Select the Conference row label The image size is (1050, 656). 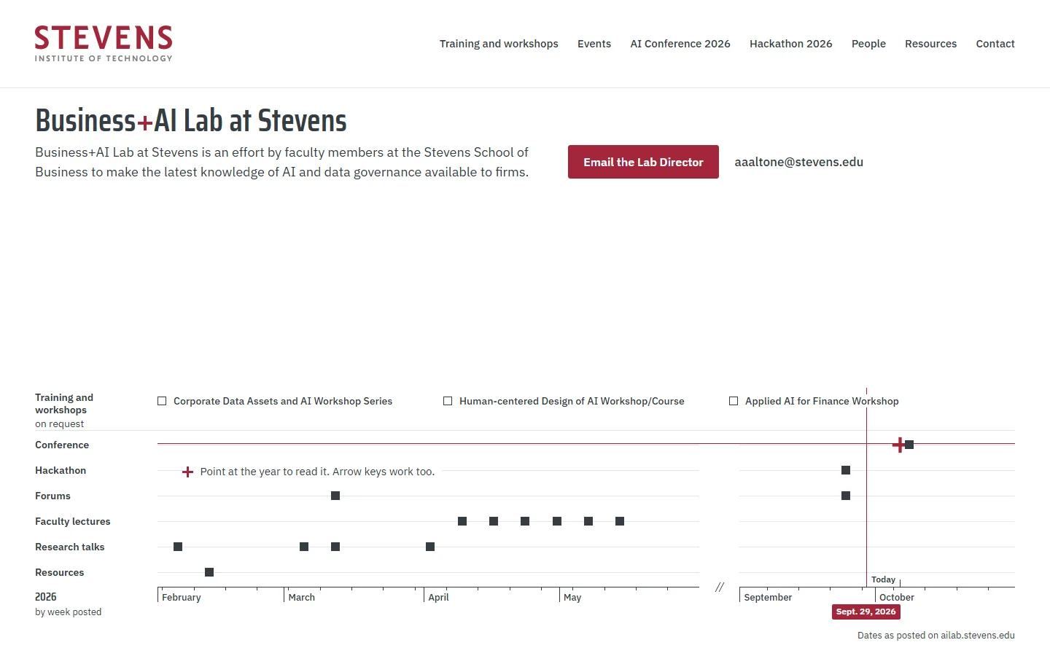tap(62, 445)
